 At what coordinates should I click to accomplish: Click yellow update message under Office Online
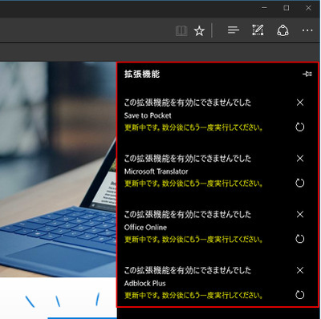(x=193, y=240)
